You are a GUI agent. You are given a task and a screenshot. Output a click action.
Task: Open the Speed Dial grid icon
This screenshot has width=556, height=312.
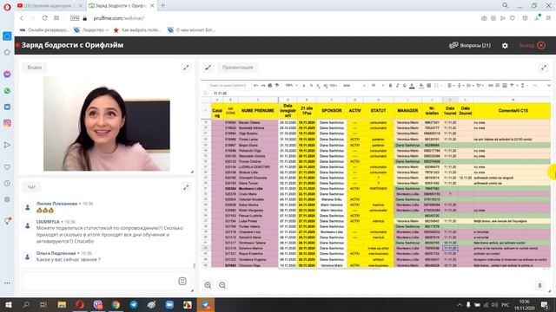(x=56, y=18)
